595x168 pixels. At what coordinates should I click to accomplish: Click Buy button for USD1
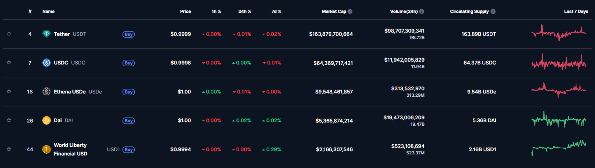(x=129, y=150)
